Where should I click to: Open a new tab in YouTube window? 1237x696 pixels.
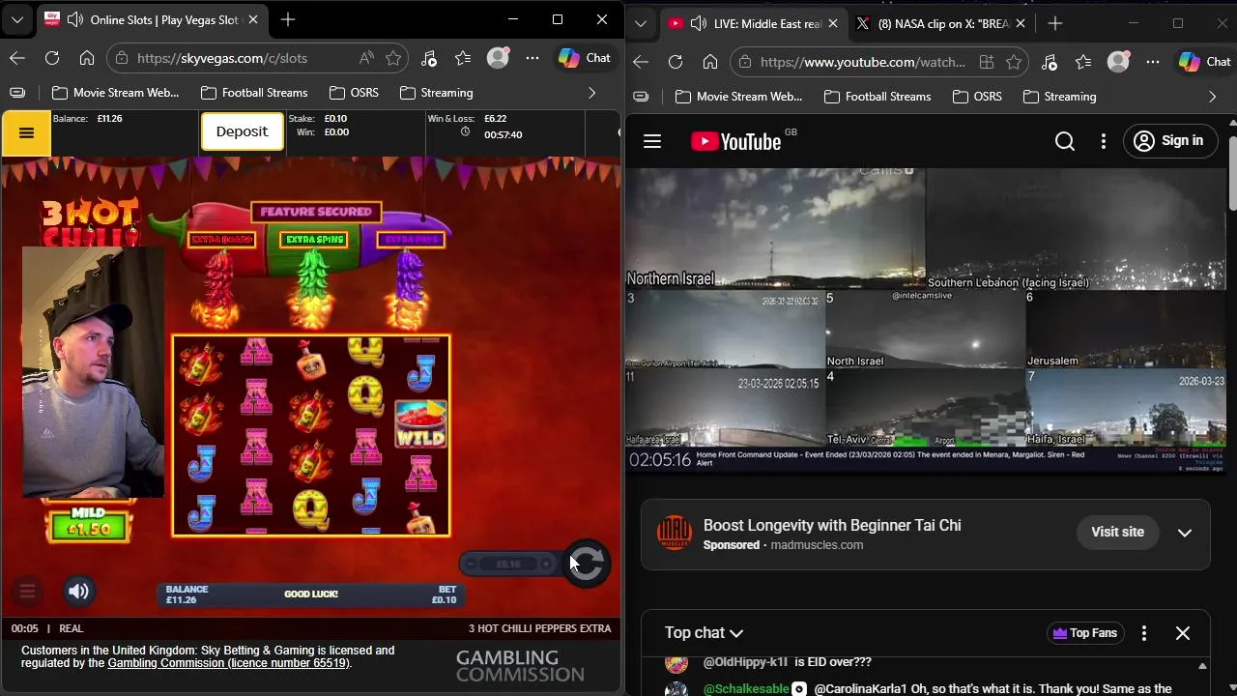[1055, 23]
